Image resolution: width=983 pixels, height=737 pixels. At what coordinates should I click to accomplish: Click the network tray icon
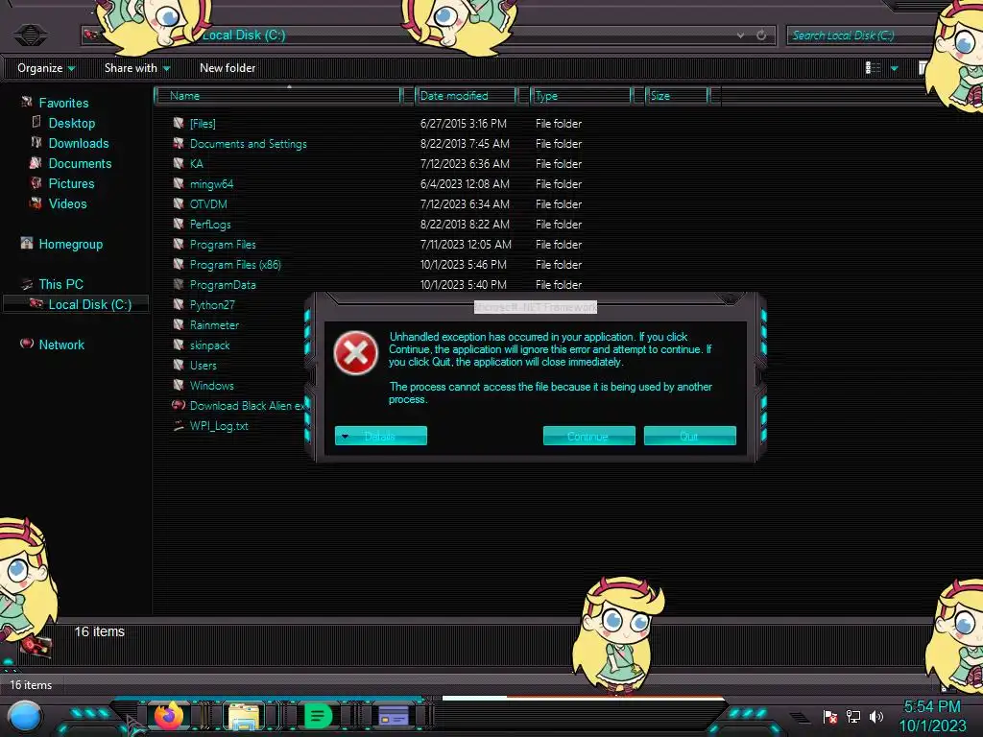(853, 716)
